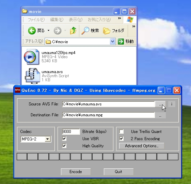Expand hidden menu items chevron in menu bar

pos(120,18)
